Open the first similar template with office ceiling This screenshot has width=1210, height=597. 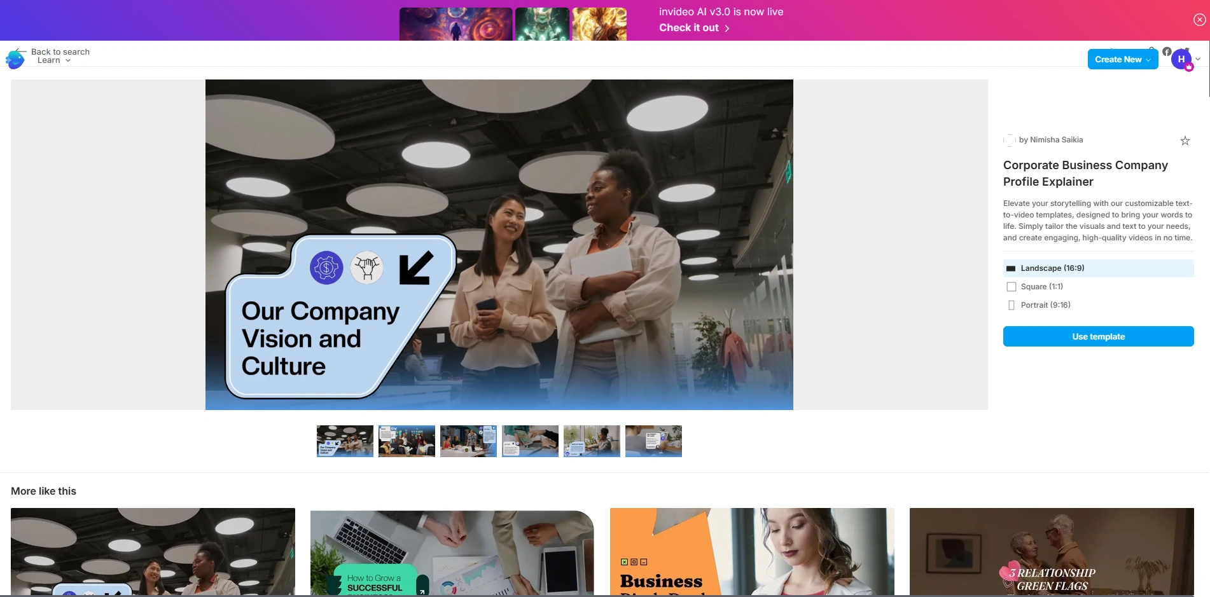153,551
